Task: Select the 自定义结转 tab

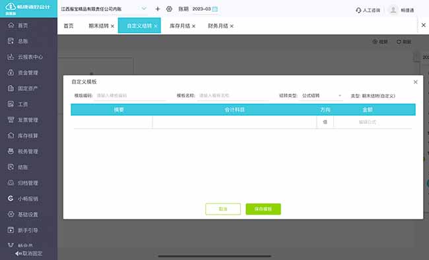Action: (x=139, y=26)
